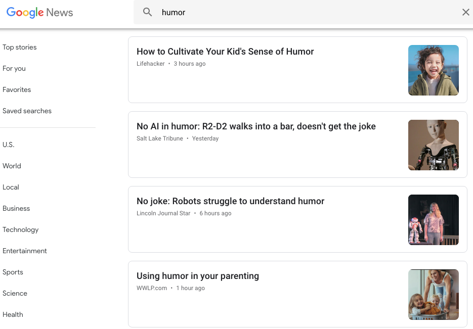This screenshot has height=329, width=473.
Task: Open How to Cultivate Your Kid's Sense of Humor
Action: point(225,52)
